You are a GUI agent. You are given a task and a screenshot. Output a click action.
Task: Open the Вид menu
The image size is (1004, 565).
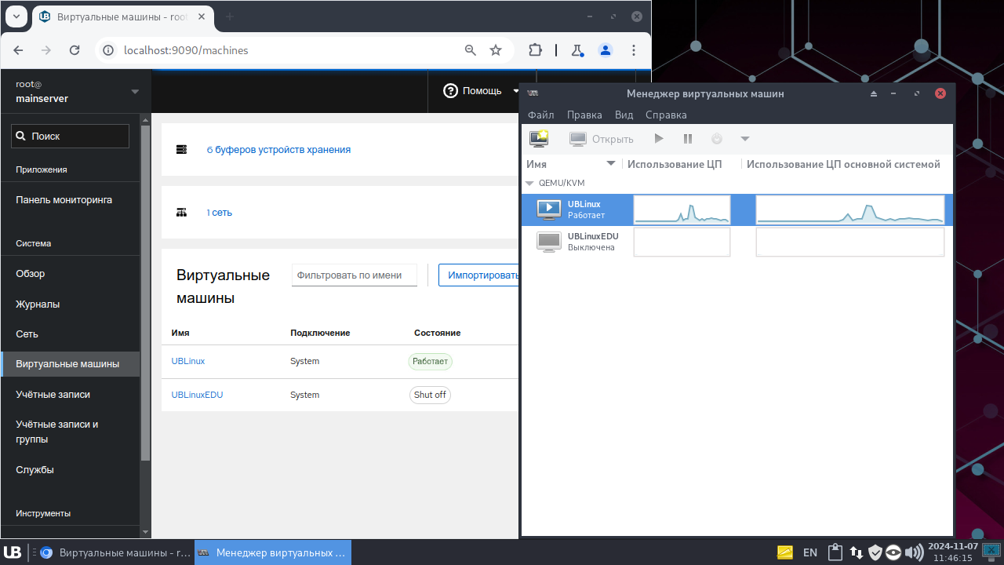point(624,115)
